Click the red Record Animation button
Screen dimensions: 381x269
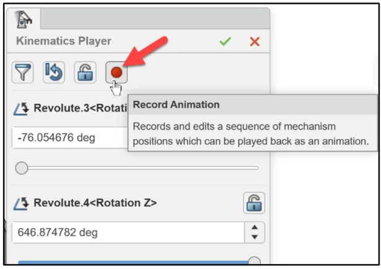tap(116, 72)
